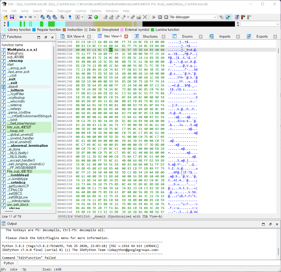Viewport: 281px width, 272px height.
Task: Open the forward jump history dropdown arrow
Action: click(x=35, y=17)
